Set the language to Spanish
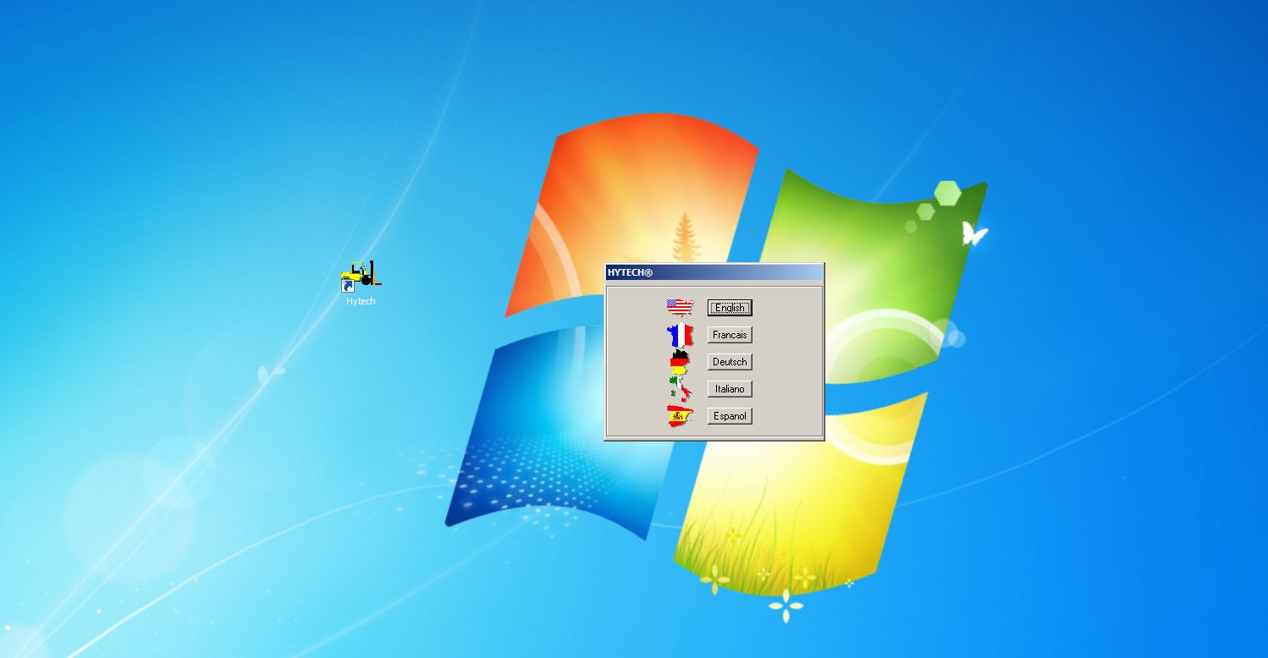 (x=730, y=416)
